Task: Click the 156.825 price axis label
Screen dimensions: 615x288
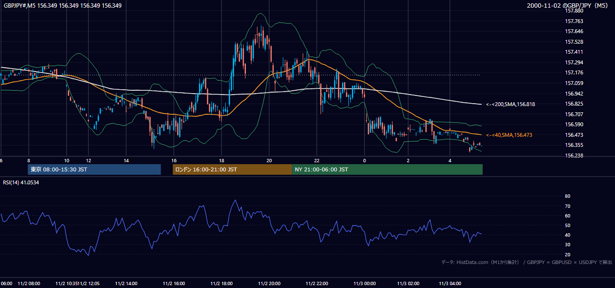Action: (574, 104)
